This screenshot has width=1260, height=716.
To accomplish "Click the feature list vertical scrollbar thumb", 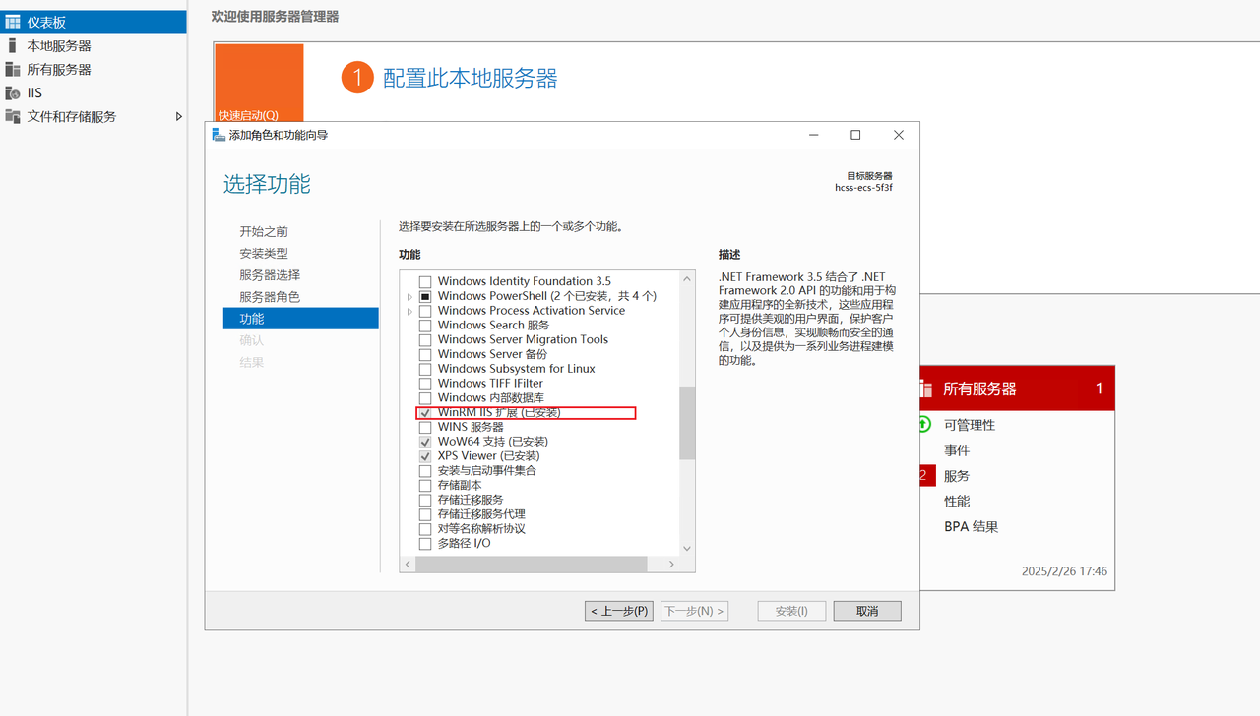I will tap(687, 423).
